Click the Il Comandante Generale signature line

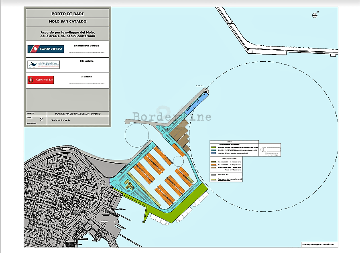point(86,52)
